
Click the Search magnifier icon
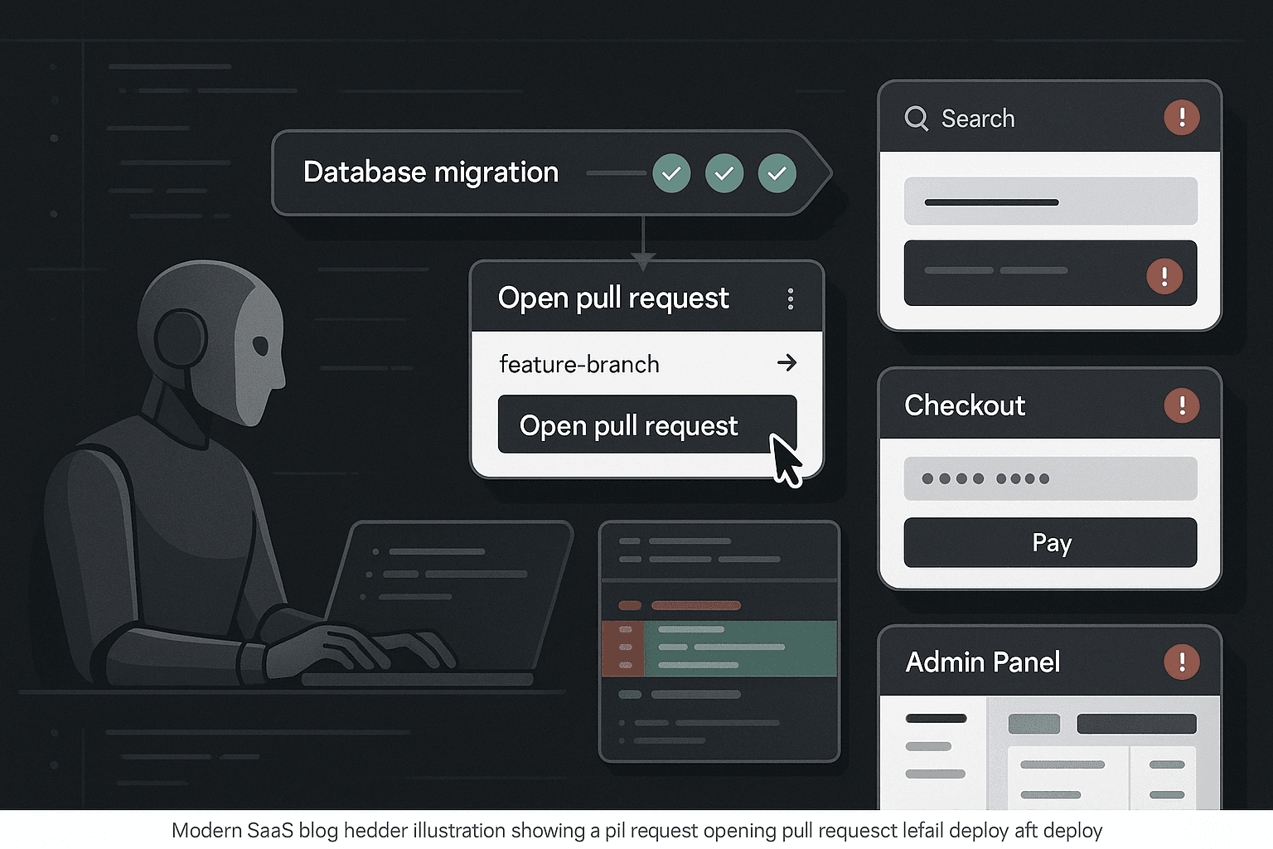pyautogui.click(x=916, y=119)
